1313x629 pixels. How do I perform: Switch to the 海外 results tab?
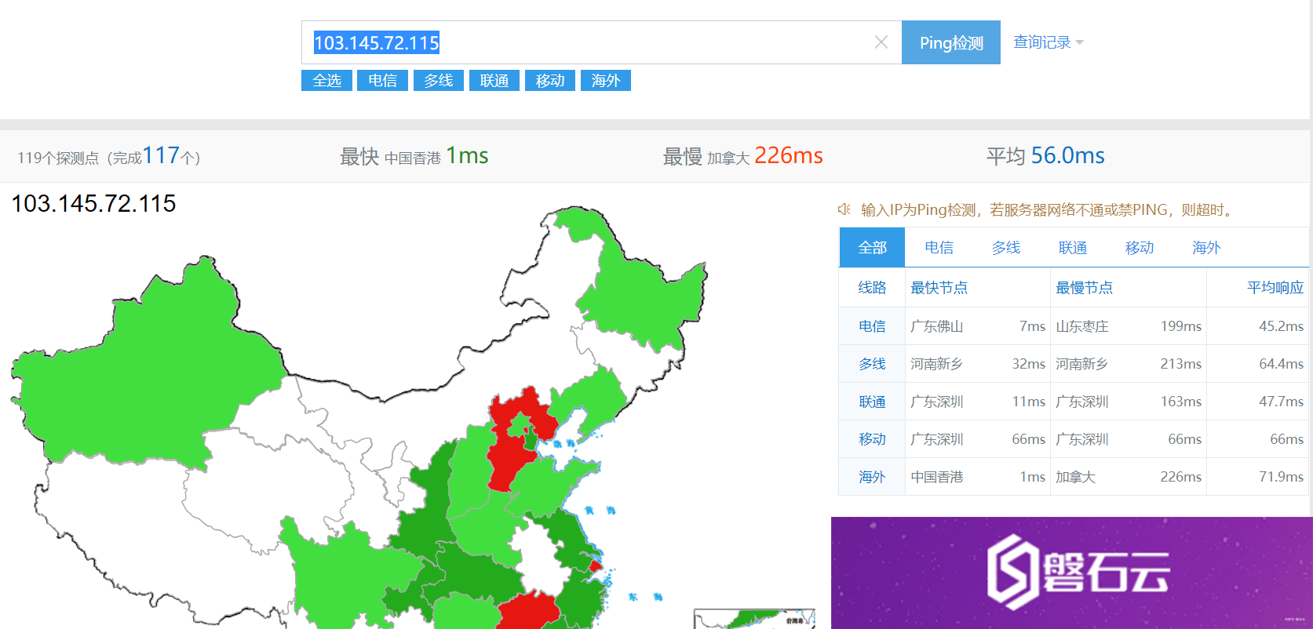(1206, 248)
